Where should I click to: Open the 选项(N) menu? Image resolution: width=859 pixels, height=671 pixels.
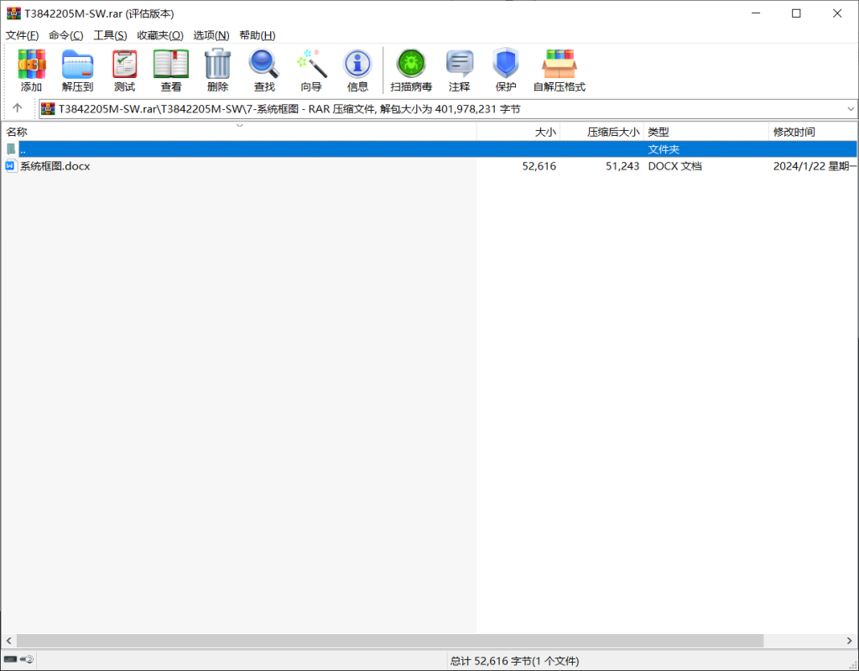click(211, 35)
